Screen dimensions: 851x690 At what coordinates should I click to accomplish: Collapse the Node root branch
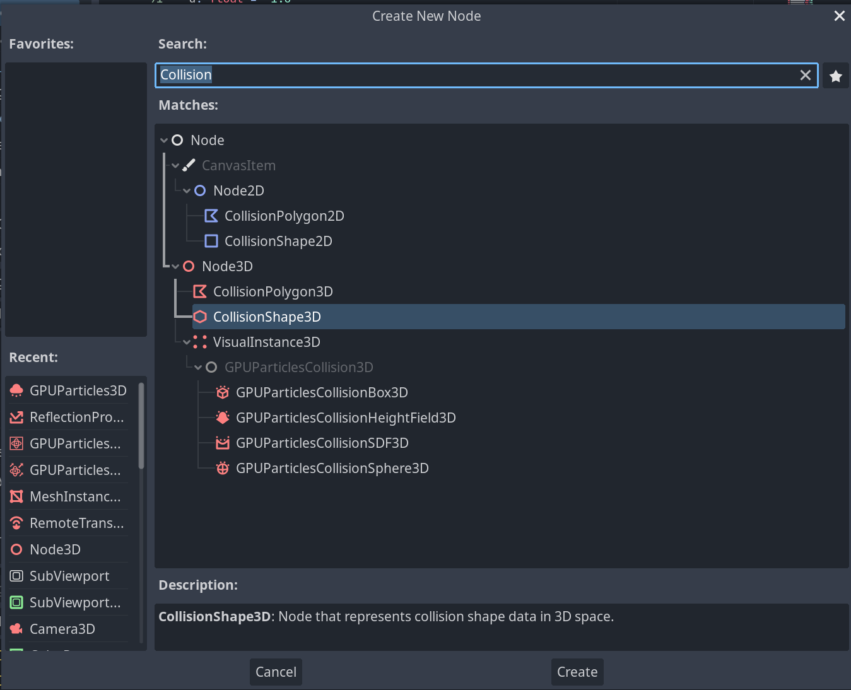point(164,140)
